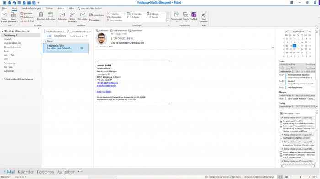320x179 pixels.
Task: Go to next month in the mini calendar
Action: point(310,32)
